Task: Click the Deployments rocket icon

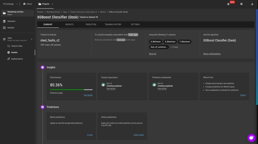Action: pos(9,59)
